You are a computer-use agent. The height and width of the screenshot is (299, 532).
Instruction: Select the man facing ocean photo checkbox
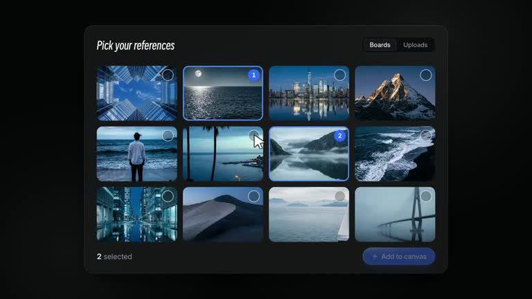pos(168,136)
